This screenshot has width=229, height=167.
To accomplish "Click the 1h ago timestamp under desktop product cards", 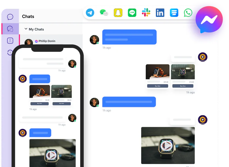I will tap(191, 92).
